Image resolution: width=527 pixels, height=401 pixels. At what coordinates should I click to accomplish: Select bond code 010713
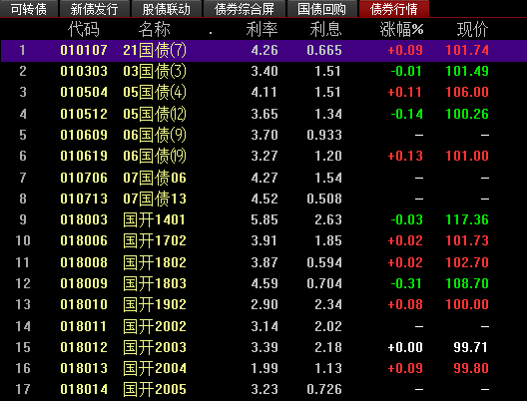pyautogui.click(x=84, y=199)
